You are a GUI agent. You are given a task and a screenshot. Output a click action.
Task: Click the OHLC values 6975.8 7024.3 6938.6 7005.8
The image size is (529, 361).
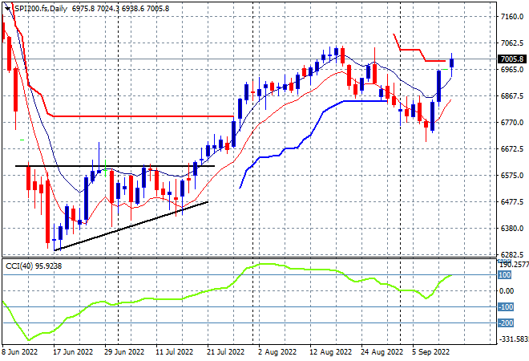(x=120, y=9)
